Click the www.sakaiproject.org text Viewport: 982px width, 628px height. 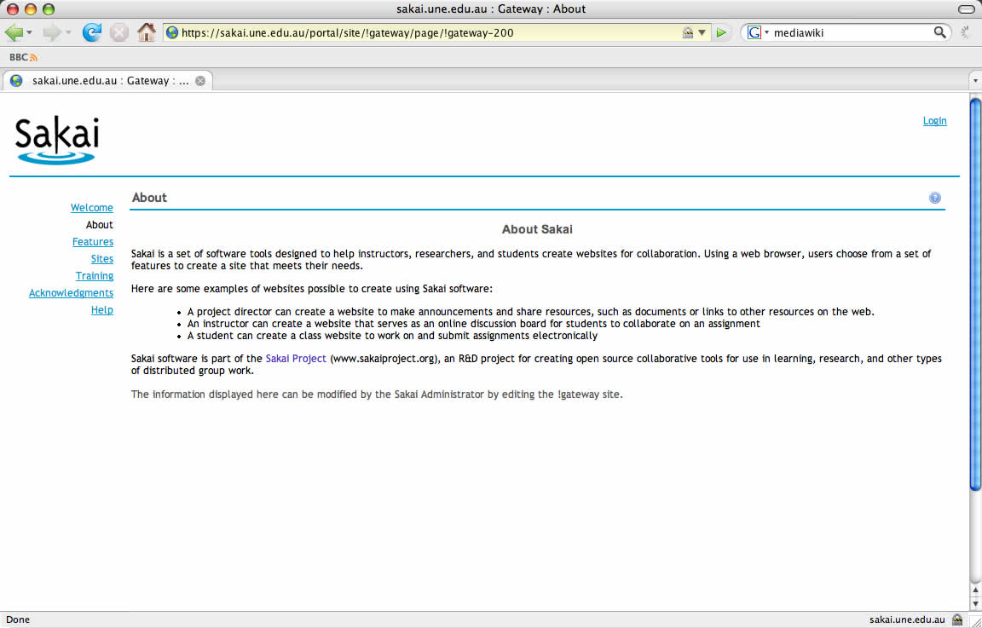(x=383, y=359)
